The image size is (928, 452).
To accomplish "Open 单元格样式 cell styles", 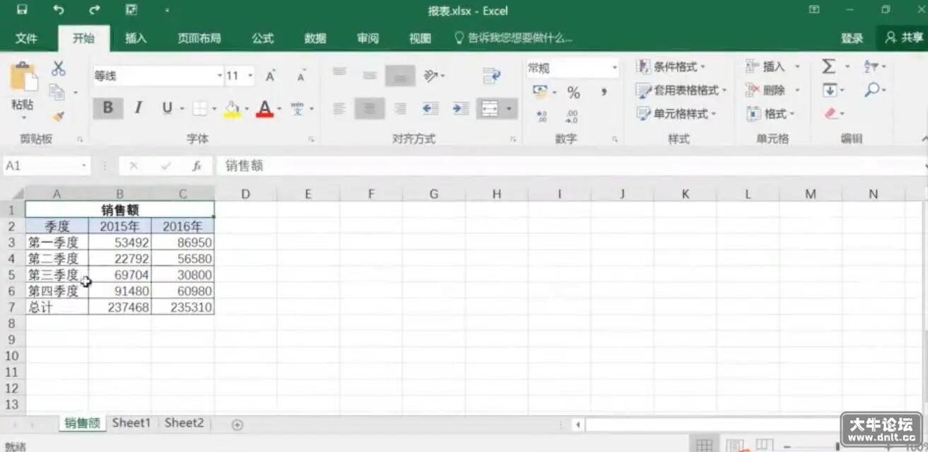I will click(x=676, y=113).
